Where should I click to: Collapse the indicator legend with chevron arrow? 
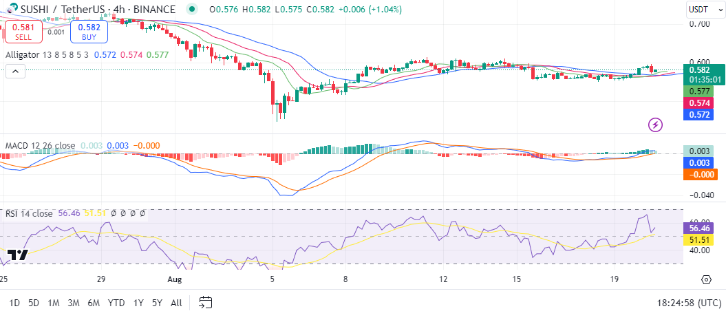[15, 72]
